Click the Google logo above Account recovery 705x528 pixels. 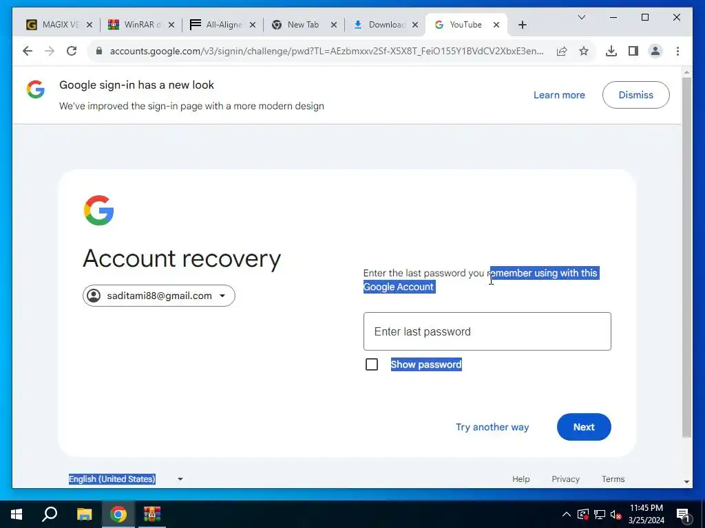coord(98,210)
